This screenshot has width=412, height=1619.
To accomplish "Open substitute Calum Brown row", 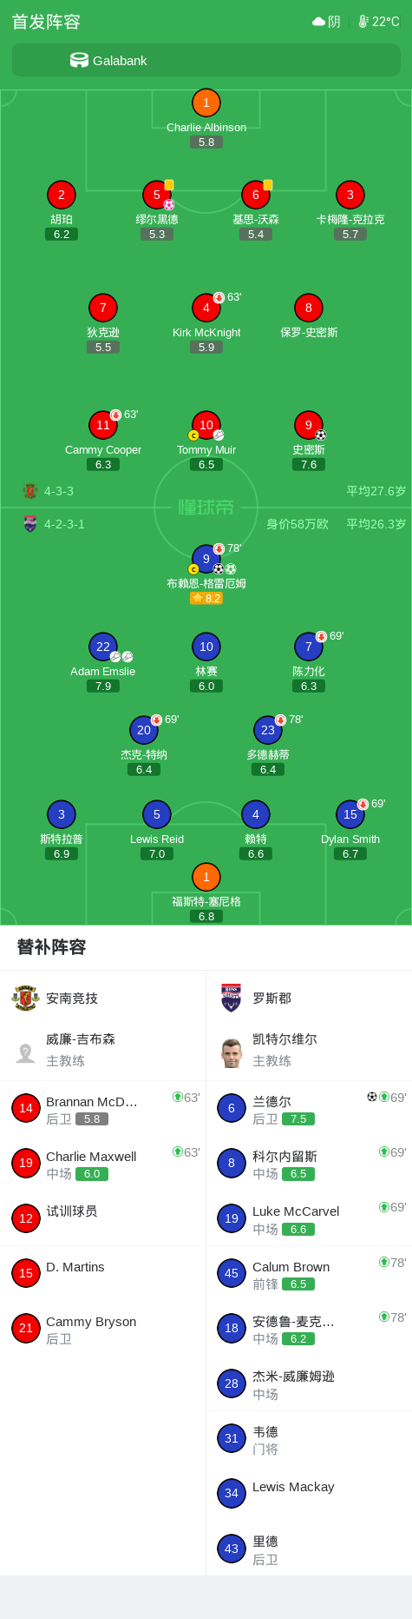I will [309, 1274].
